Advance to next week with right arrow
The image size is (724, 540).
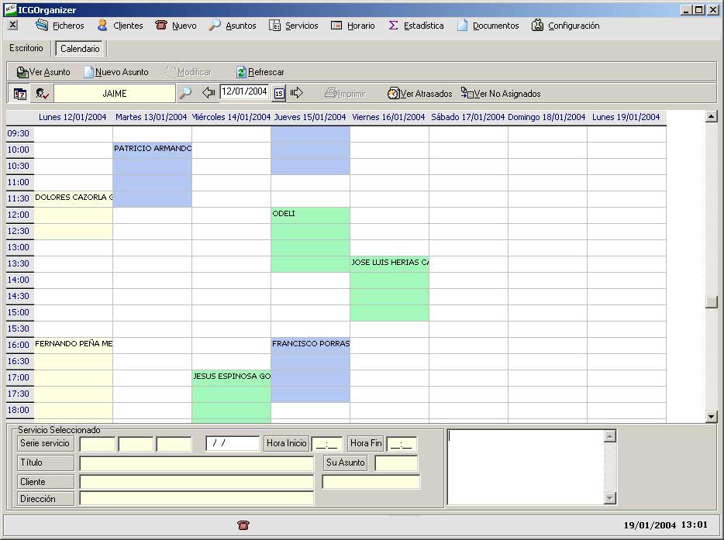point(297,94)
